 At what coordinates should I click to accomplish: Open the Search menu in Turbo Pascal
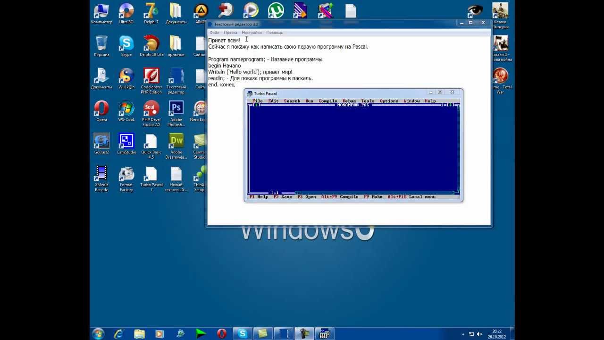pos(292,101)
